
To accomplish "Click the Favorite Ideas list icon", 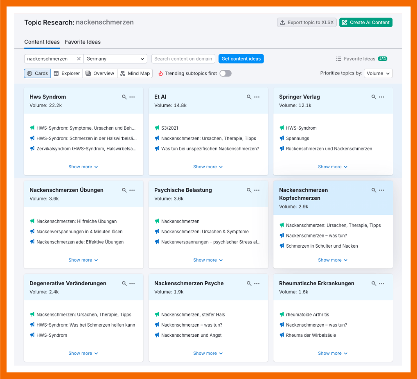I will coord(338,59).
